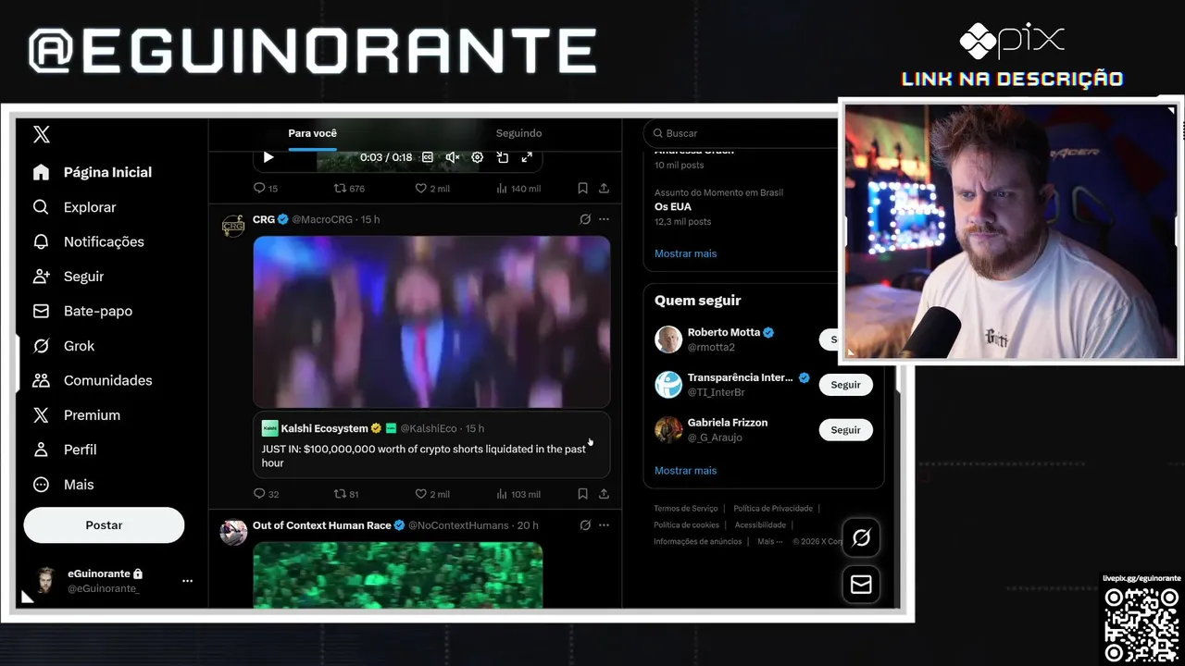The image size is (1185, 666).
Task: Open Acessibilidade footer link
Action: point(760,525)
